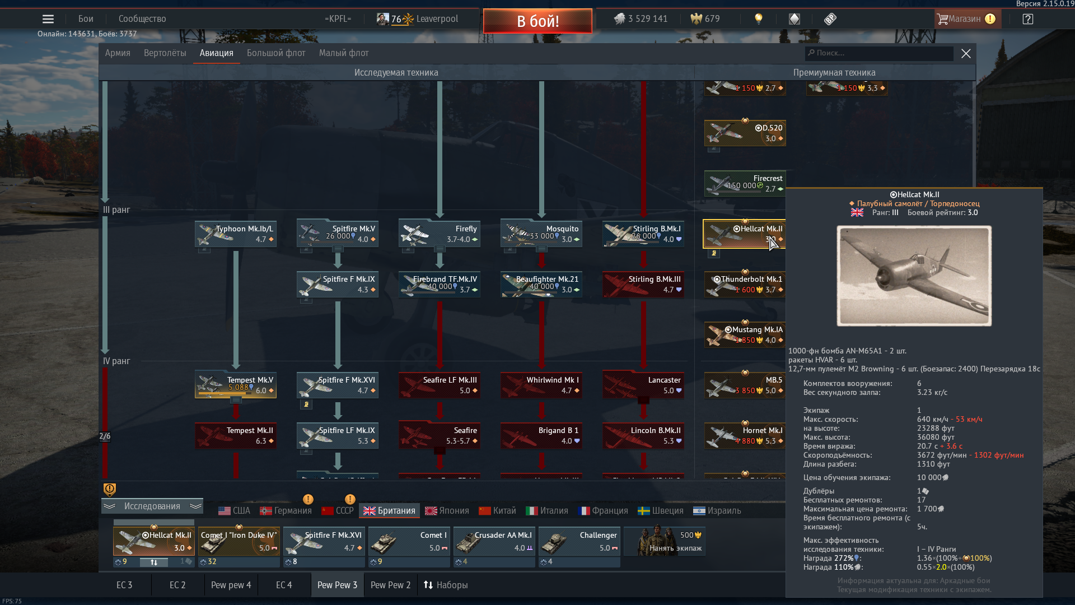The image size is (1075, 605).
Task: Select crew slot Comet I "Iron Duke IV"
Action: pos(239,541)
